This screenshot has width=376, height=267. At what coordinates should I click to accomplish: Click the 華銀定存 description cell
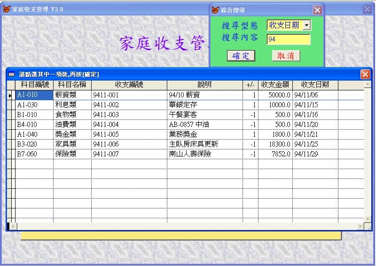(x=205, y=105)
